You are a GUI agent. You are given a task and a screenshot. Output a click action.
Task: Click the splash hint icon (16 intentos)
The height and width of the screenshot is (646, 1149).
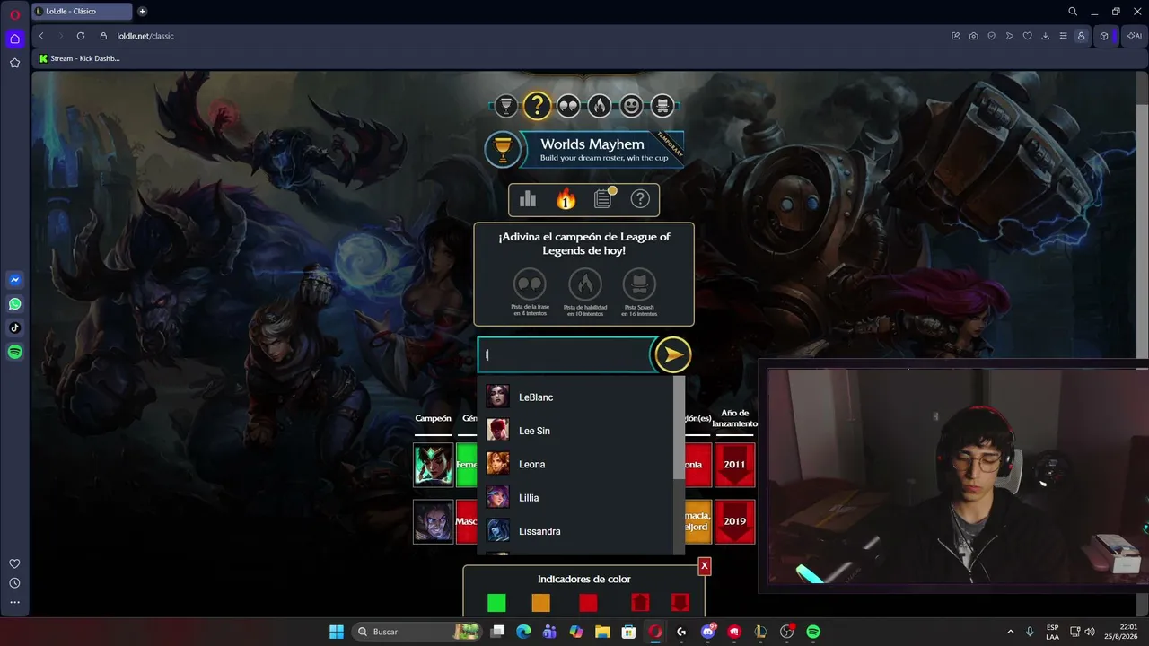[639, 284]
